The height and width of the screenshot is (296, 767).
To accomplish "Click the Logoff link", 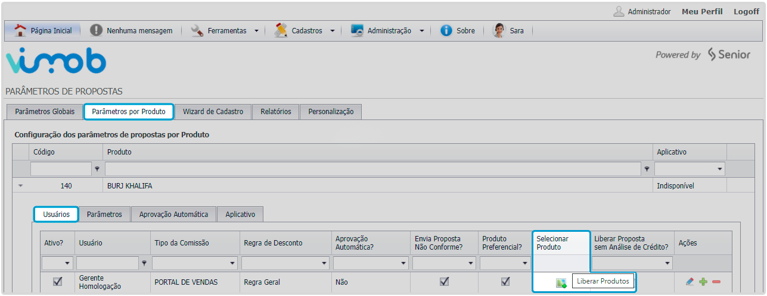I will pos(746,11).
